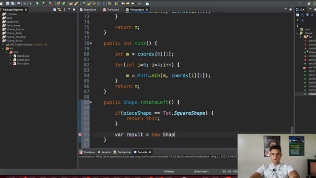Maximize the Package Explorer view
Screen dimensions: 316x178
(x=74, y=9)
